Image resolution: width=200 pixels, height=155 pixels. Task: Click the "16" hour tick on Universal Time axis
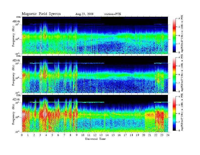[119, 135]
